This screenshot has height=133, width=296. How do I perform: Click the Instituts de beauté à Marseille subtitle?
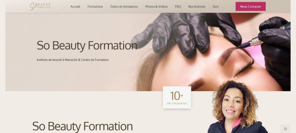[73, 60]
